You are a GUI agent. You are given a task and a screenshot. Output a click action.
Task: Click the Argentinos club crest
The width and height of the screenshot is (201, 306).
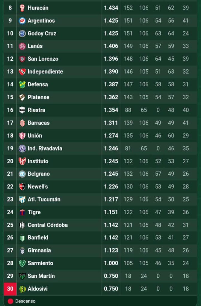(x=22, y=21)
